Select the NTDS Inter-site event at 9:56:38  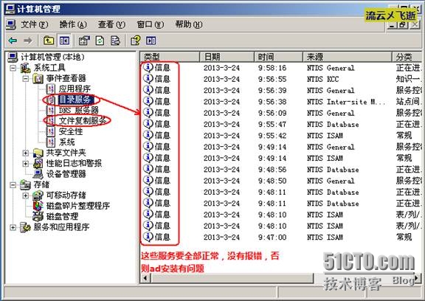pos(281,102)
